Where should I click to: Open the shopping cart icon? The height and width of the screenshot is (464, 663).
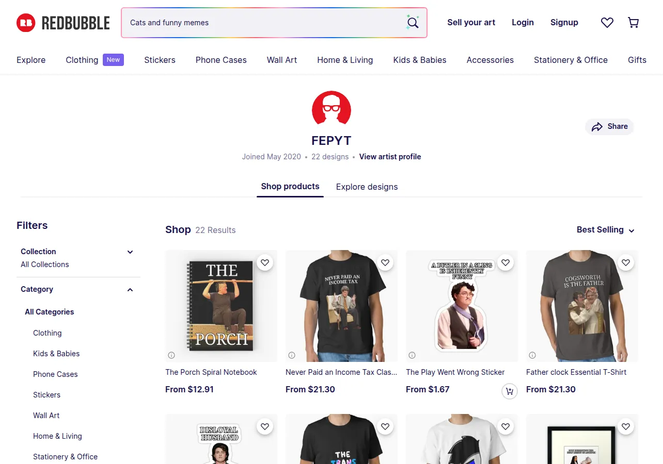pyautogui.click(x=633, y=23)
